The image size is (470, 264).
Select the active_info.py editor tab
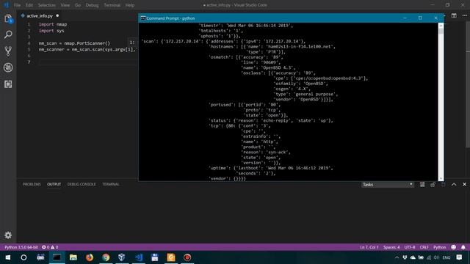point(40,16)
